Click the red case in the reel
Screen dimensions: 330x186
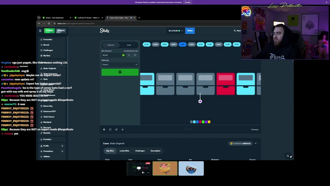226,84
